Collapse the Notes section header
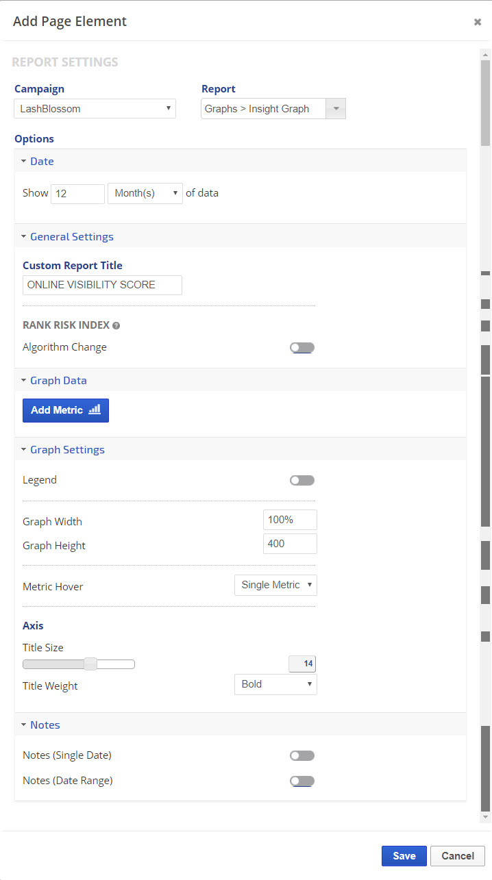 (x=45, y=725)
